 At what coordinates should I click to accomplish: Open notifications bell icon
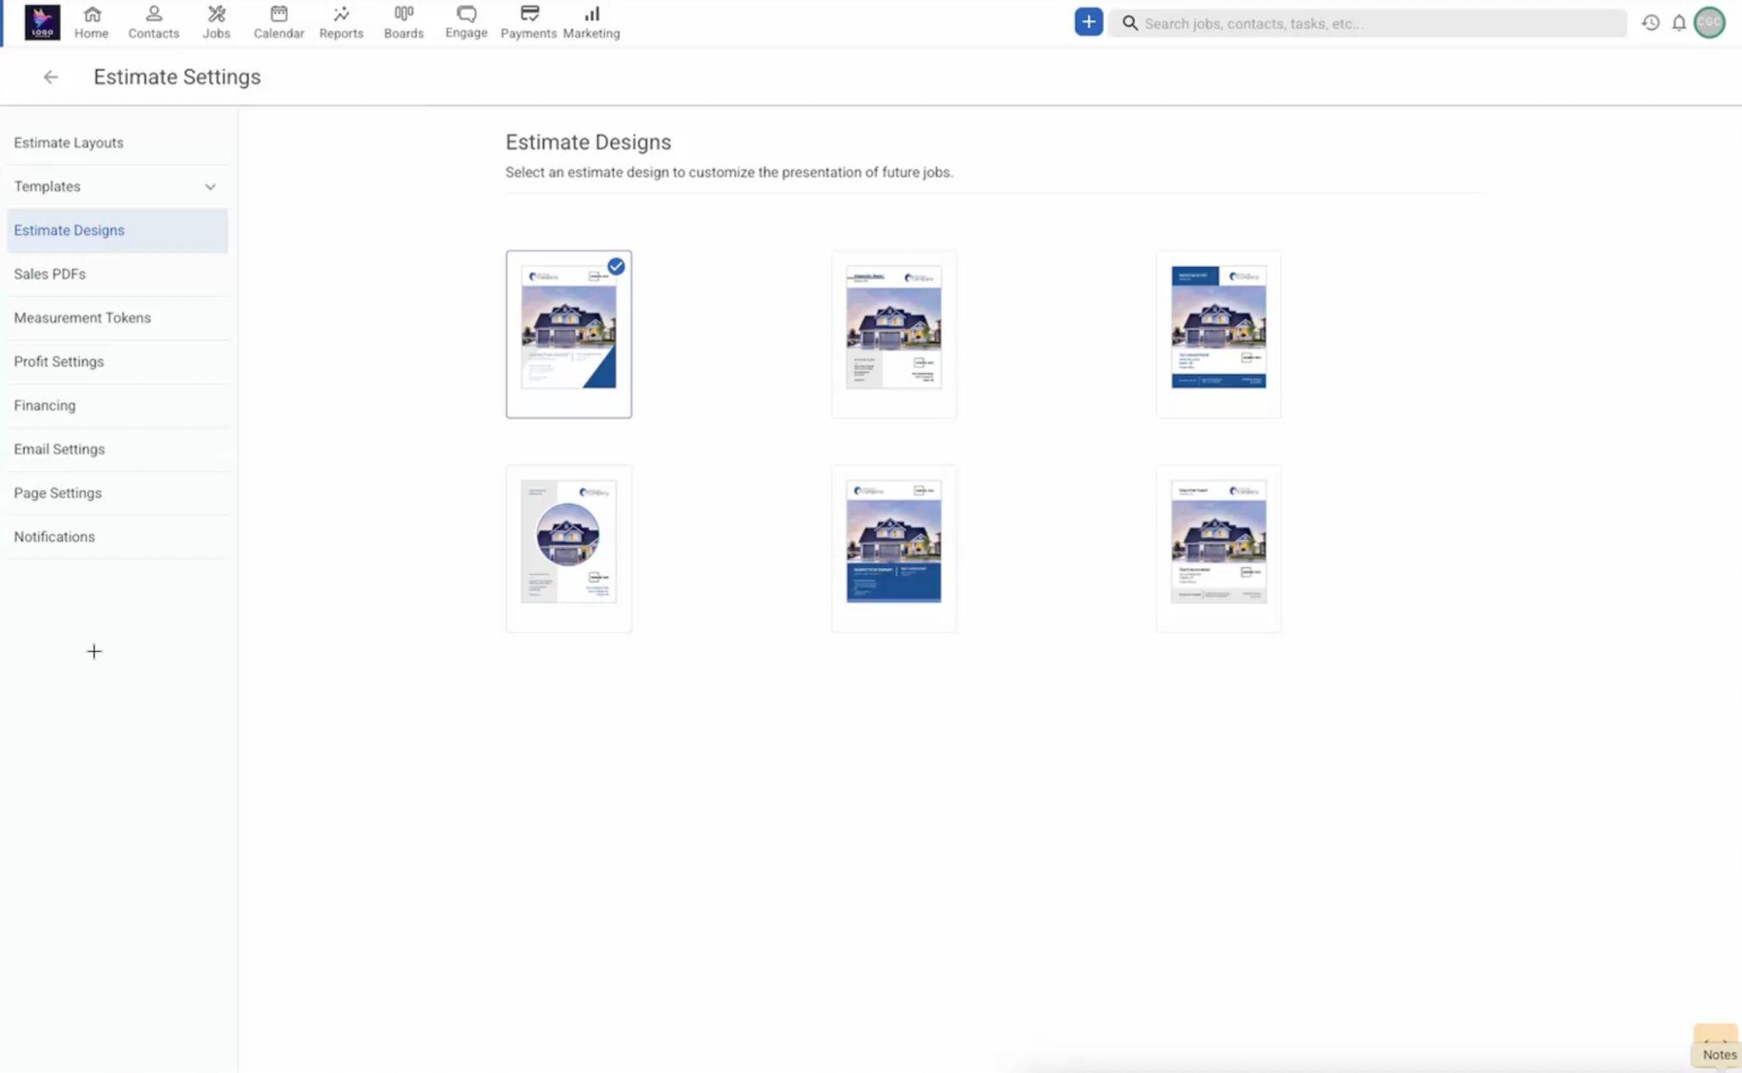click(x=1678, y=23)
